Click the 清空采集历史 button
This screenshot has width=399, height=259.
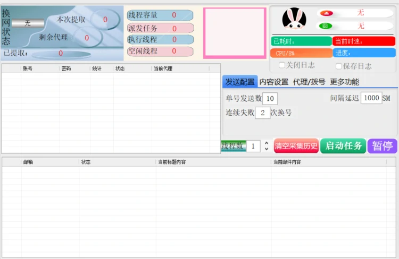[296, 146]
